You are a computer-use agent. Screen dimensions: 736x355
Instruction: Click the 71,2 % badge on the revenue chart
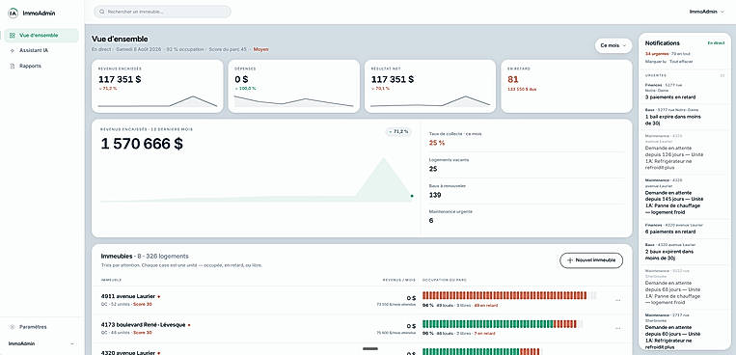[398, 132]
